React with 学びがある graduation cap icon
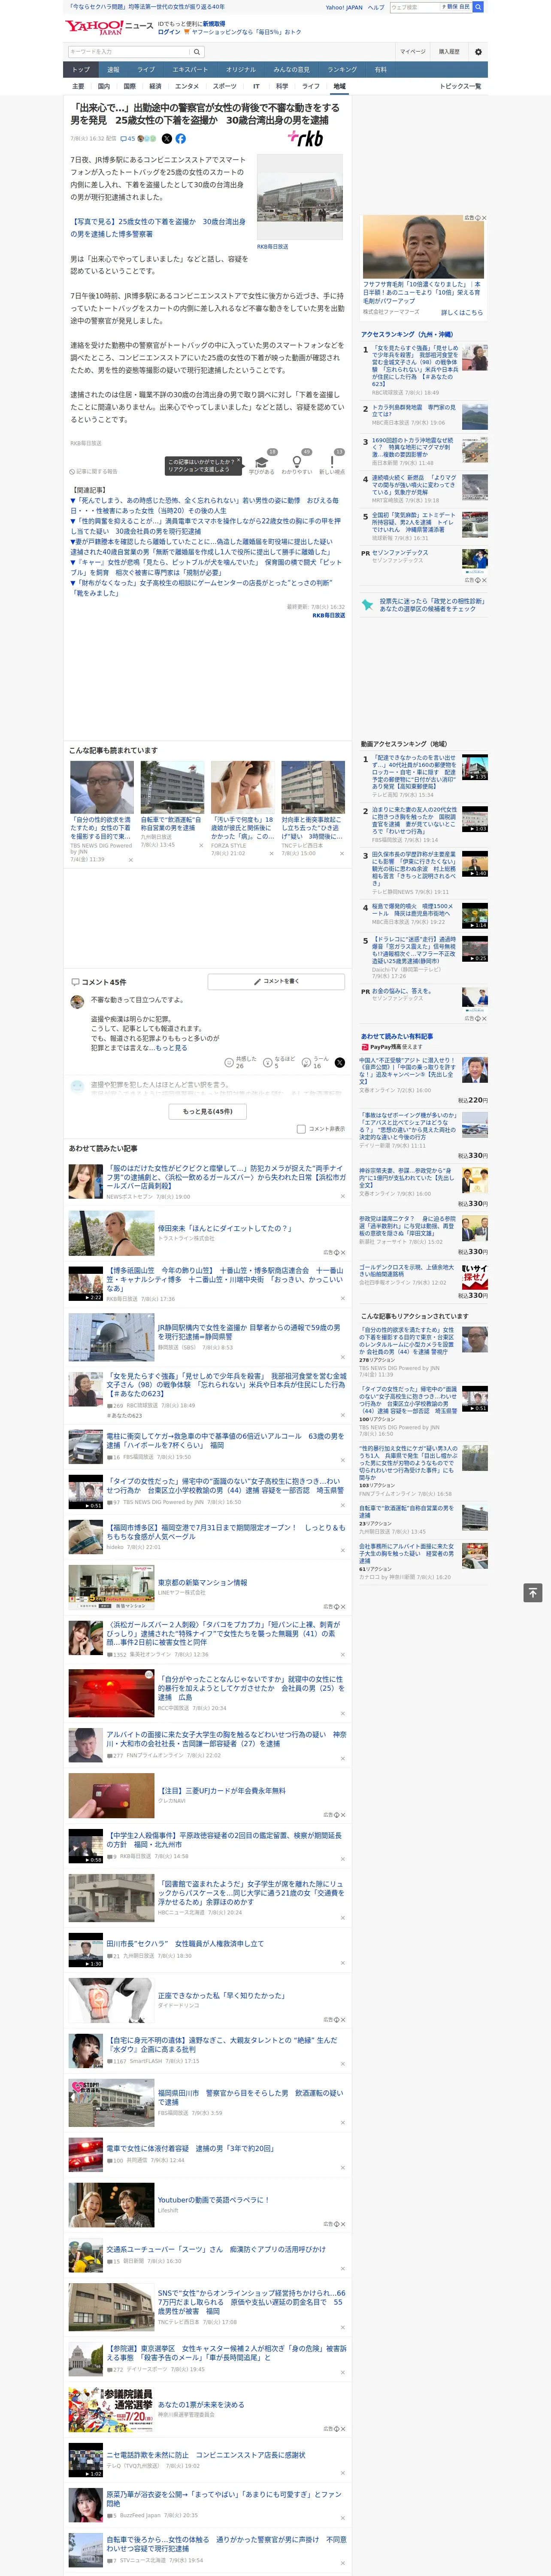The image size is (551, 2576). point(262,462)
